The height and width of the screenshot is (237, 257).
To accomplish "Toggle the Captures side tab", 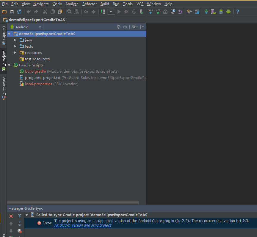I will point(4,35).
